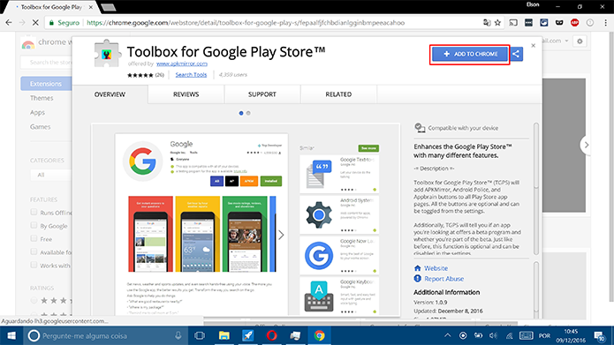Click the next arrow behind the overlay
Image resolution: width=614 pixels, height=345 pixels.
pos(587,145)
